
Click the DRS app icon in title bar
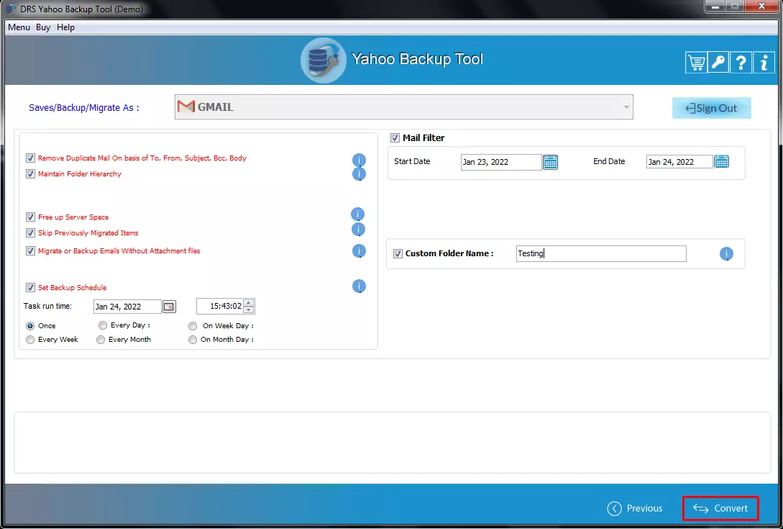11,9
